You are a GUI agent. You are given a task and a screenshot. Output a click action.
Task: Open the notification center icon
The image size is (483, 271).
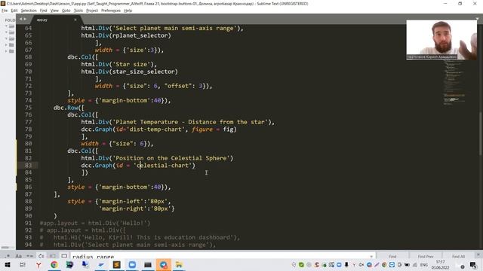[473, 264]
